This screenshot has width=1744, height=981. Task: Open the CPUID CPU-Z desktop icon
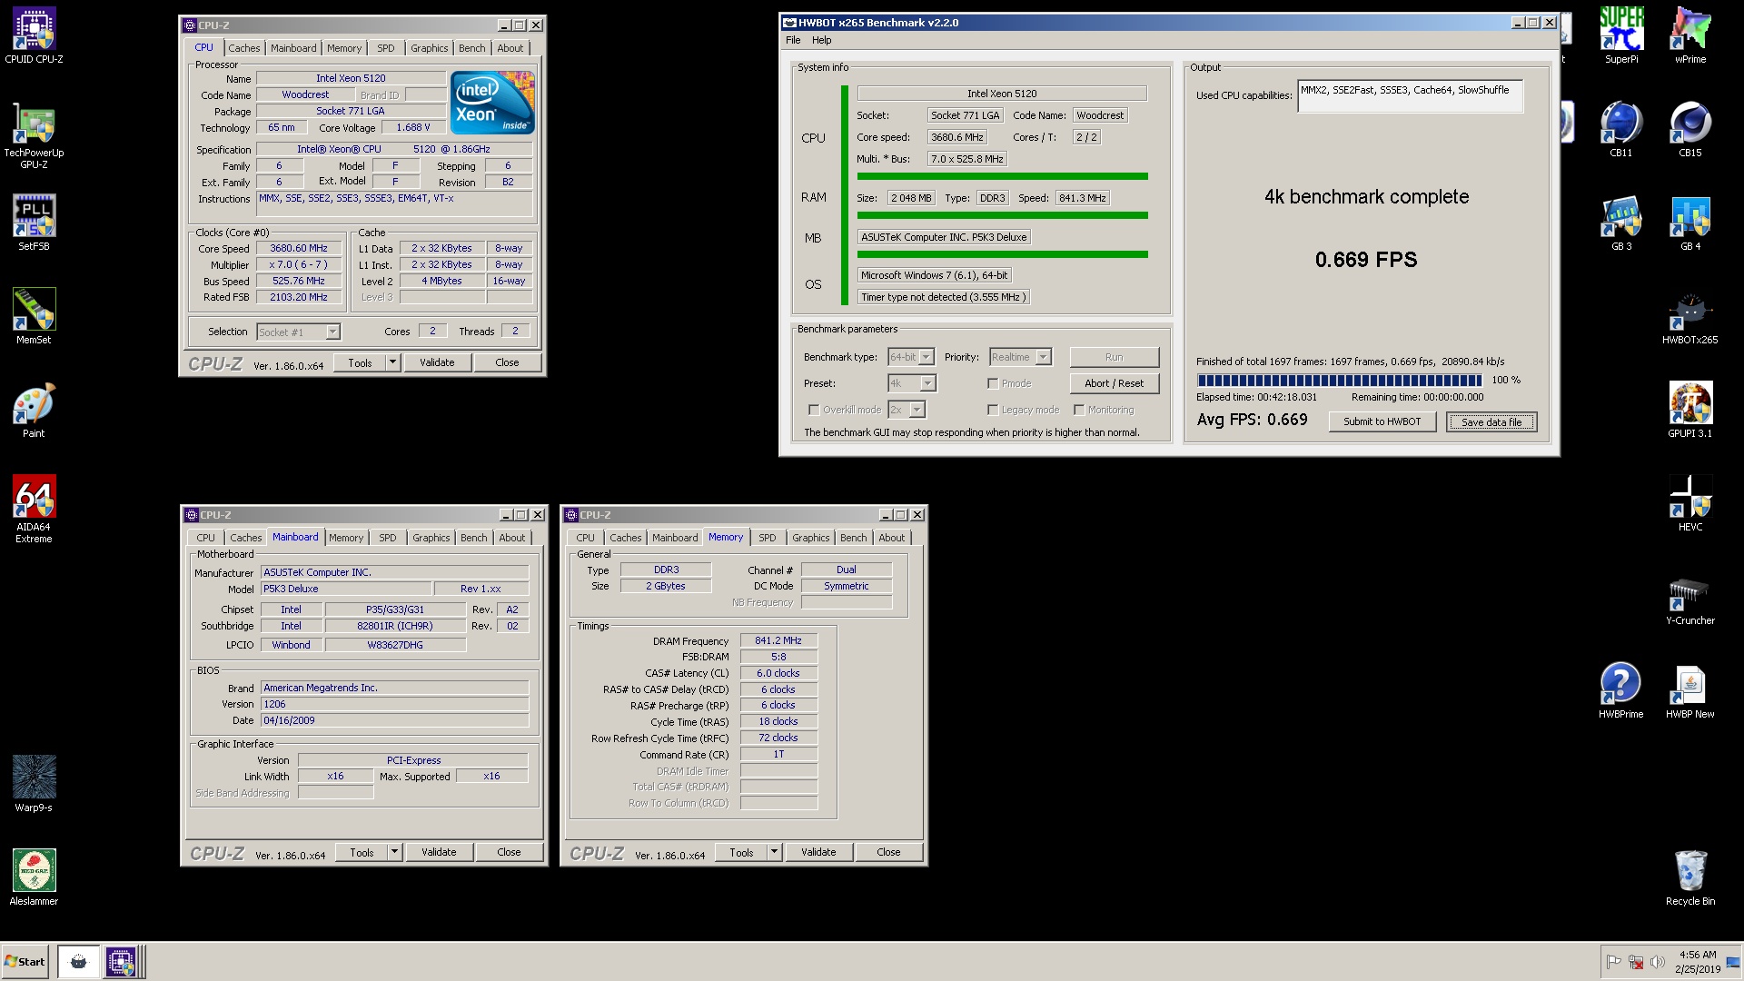tap(34, 36)
